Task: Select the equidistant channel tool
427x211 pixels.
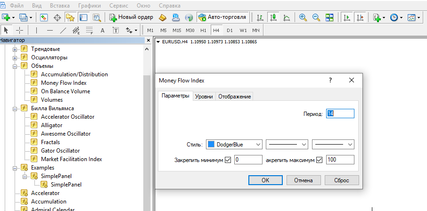Action: (x=76, y=30)
